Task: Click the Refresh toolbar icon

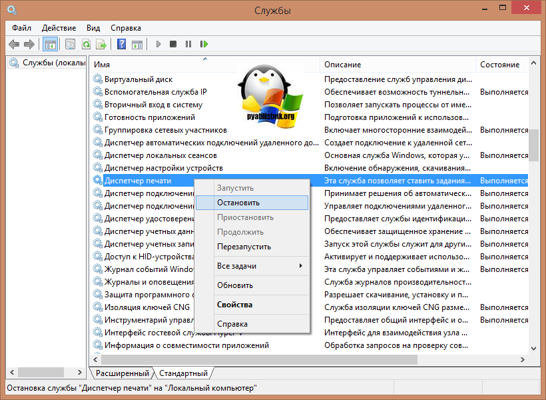Action: point(86,45)
